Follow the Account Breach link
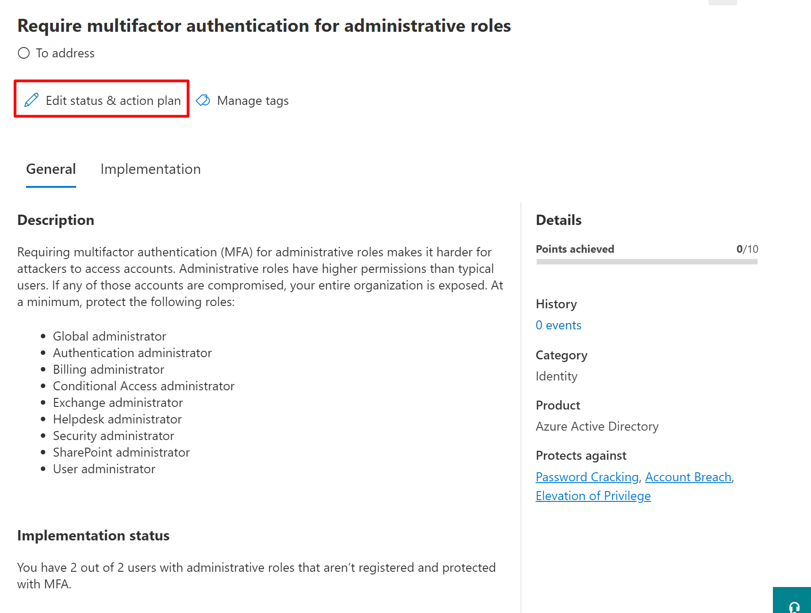This screenshot has height=613, width=811. tap(688, 477)
